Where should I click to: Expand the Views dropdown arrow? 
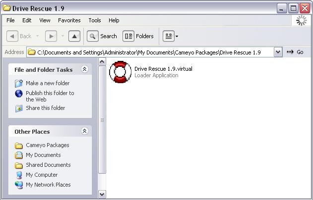177,37
